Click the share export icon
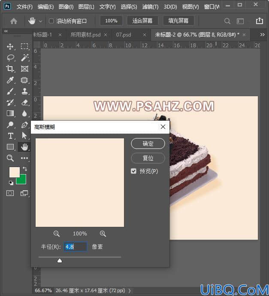 coord(260,21)
